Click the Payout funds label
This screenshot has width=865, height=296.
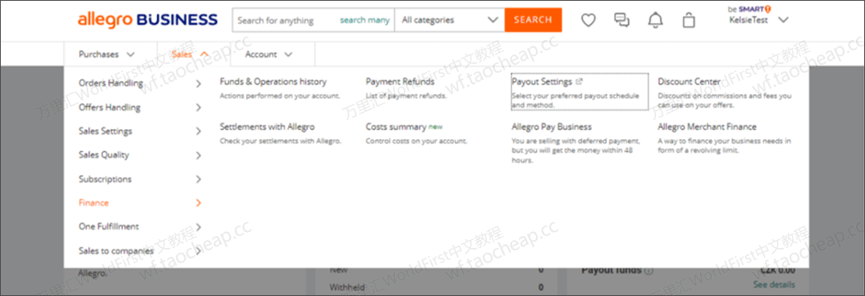[611, 270]
